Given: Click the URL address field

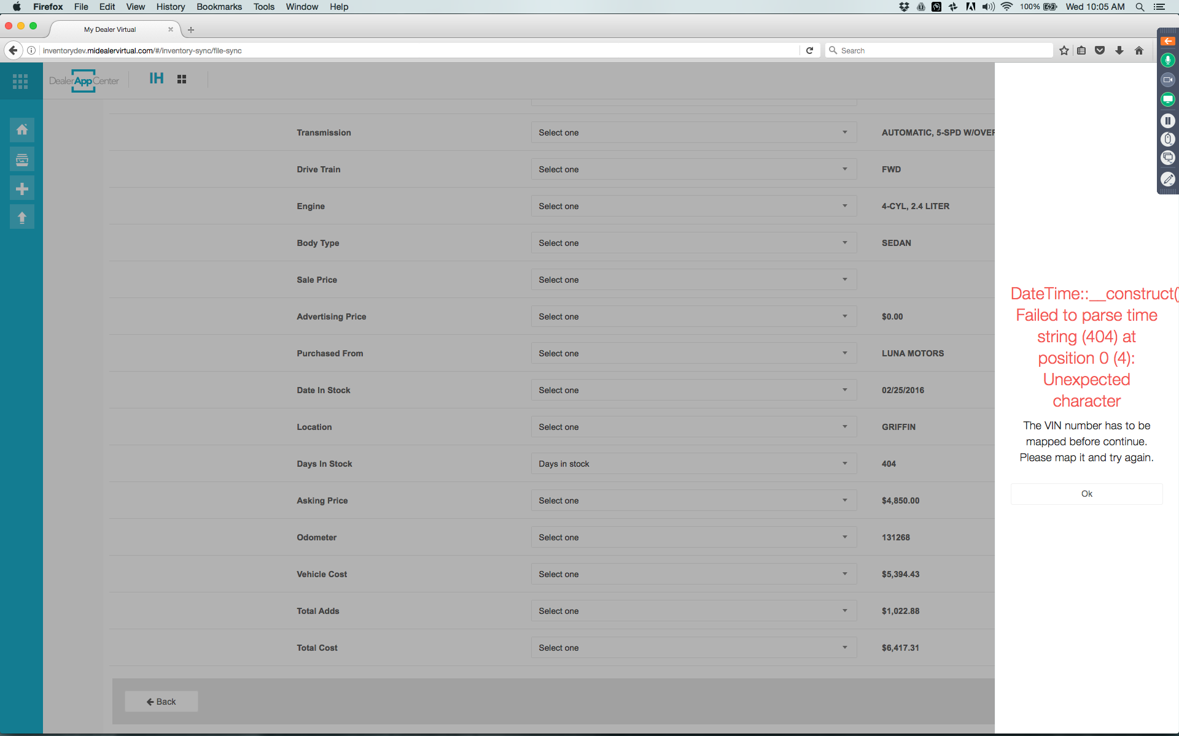Looking at the screenshot, I should pos(418,50).
